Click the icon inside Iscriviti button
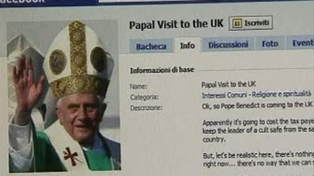The image size is (314, 176). (237, 24)
